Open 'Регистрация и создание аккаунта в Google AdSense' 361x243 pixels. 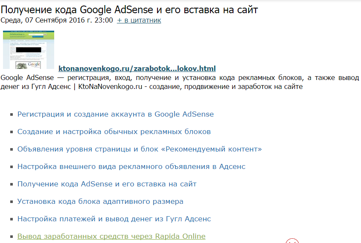pyautogui.click(x=116, y=114)
